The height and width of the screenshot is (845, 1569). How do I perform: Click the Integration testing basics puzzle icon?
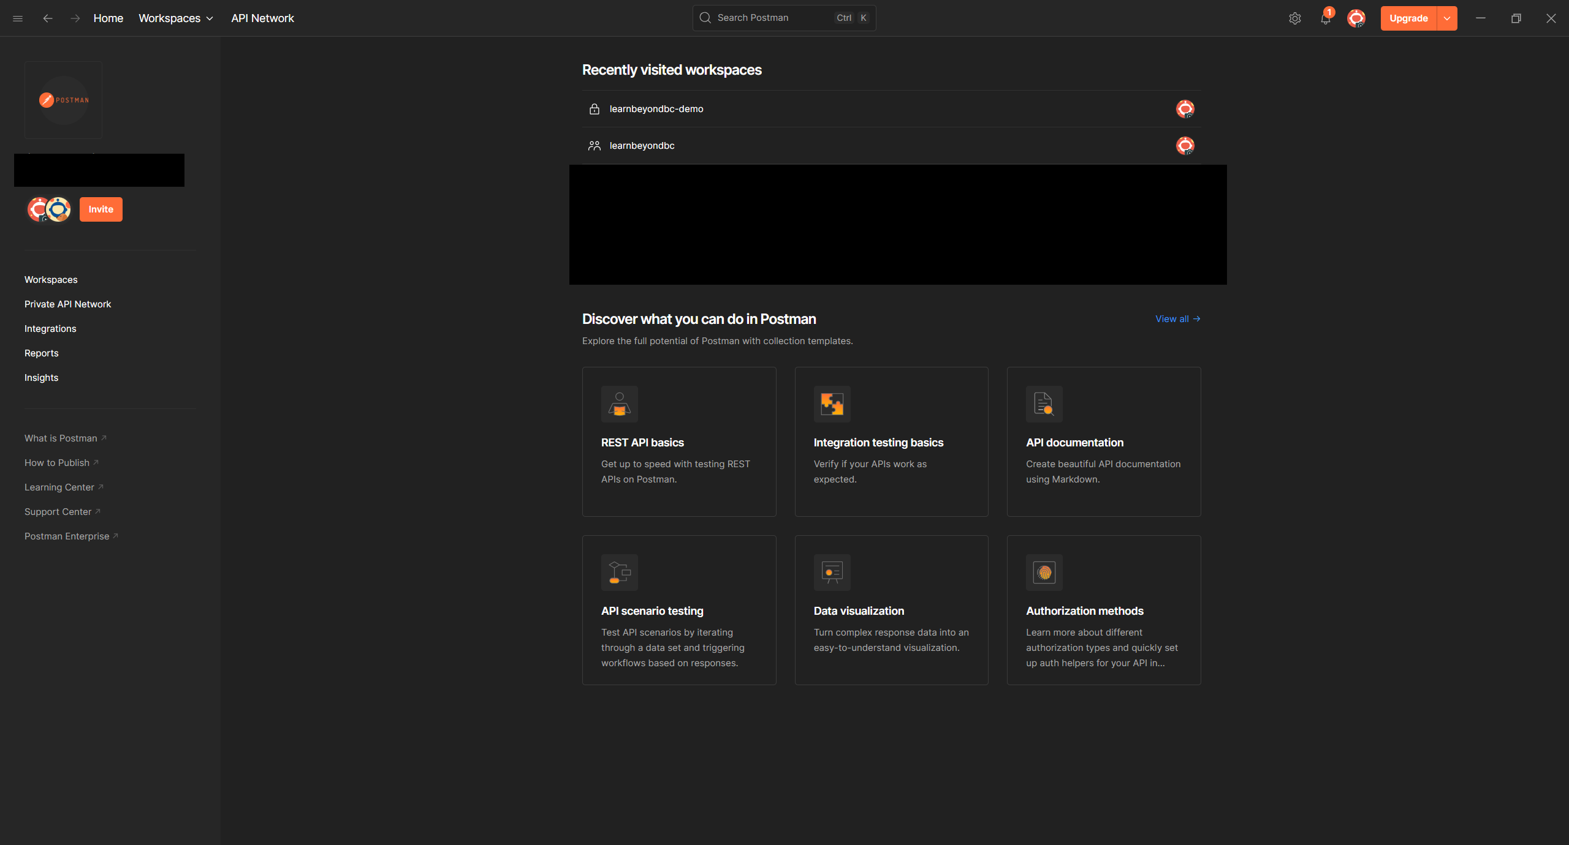pyautogui.click(x=832, y=404)
